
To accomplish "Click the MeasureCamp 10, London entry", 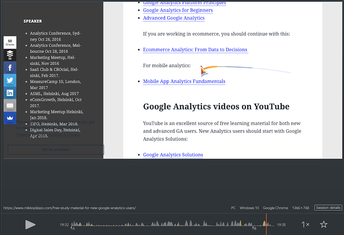I will [55, 85].
